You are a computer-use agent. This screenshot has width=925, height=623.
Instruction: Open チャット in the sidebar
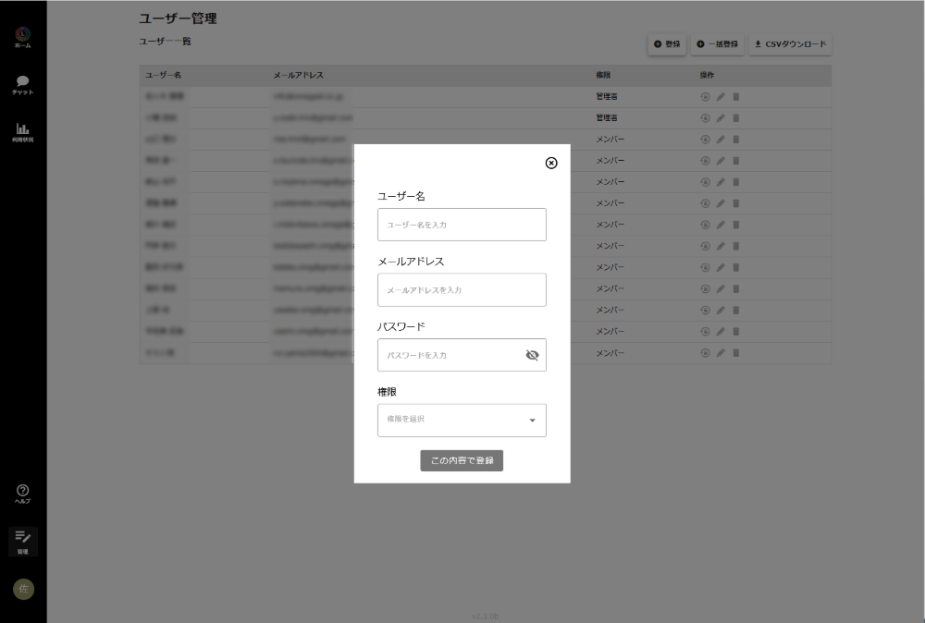point(22,85)
